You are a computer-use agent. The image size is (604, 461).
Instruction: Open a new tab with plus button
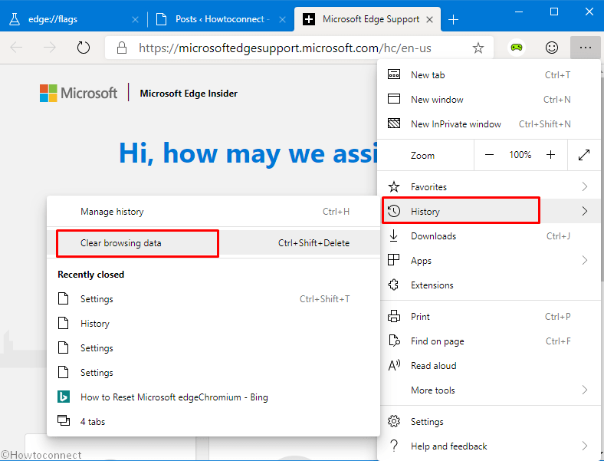(x=454, y=19)
